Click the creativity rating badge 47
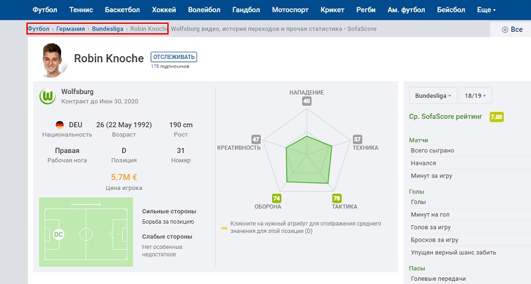Viewport: 531px width, 284px height. click(256, 140)
